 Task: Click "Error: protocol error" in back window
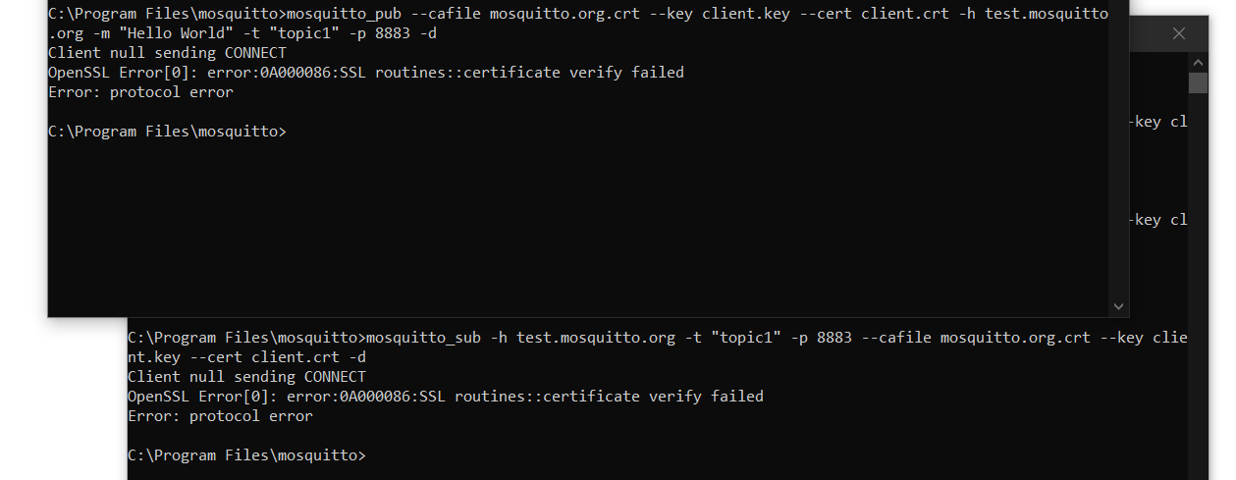(220, 416)
